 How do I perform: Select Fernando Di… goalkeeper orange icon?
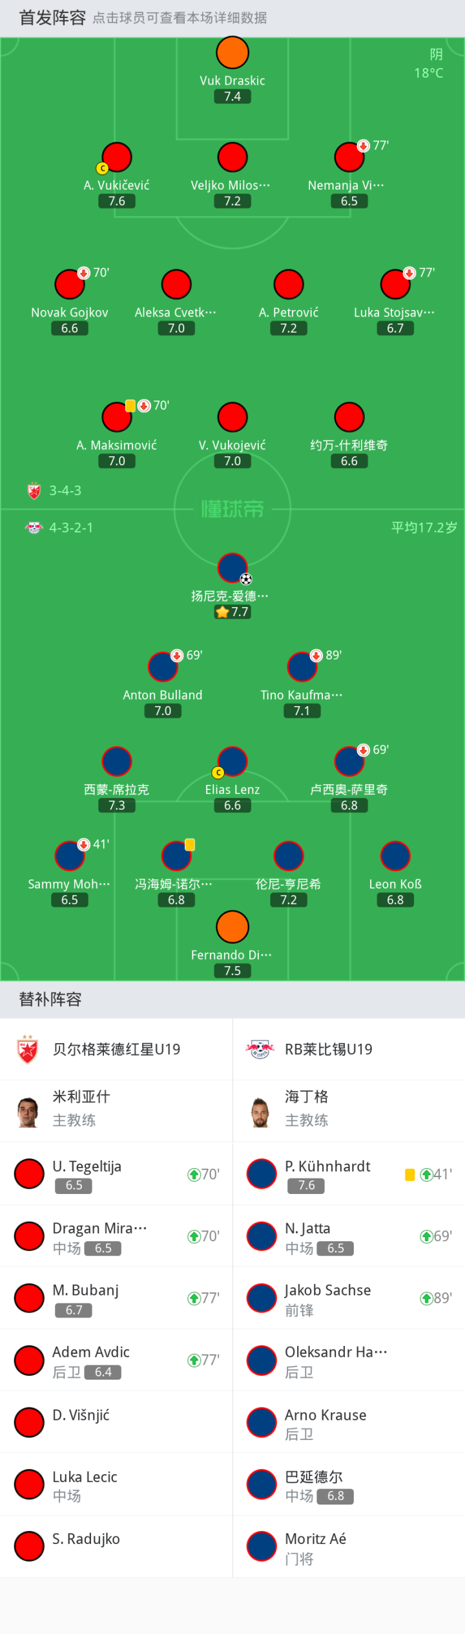(232, 927)
